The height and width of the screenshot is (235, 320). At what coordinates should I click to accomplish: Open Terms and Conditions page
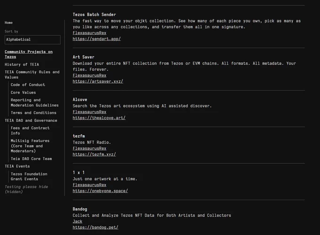[33, 113]
